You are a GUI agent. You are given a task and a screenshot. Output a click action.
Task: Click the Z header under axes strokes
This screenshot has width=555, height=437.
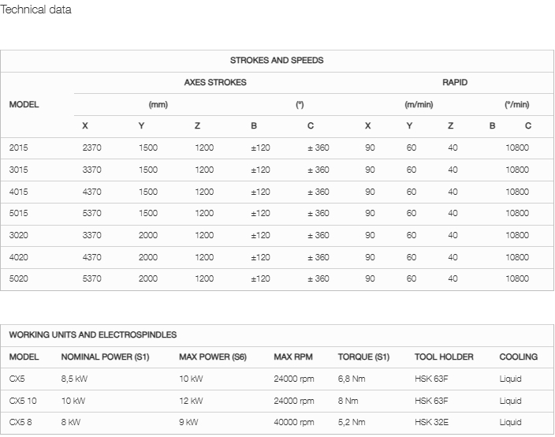click(x=198, y=125)
